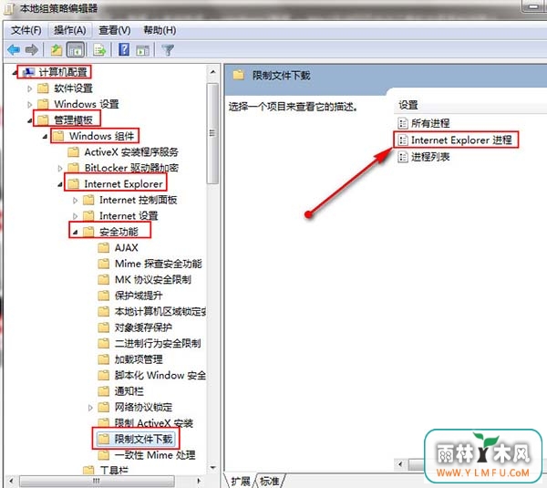Select the 二进制行为安全限制 folder
The width and height of the screenshot is (547, 488).
coord(150,343)
